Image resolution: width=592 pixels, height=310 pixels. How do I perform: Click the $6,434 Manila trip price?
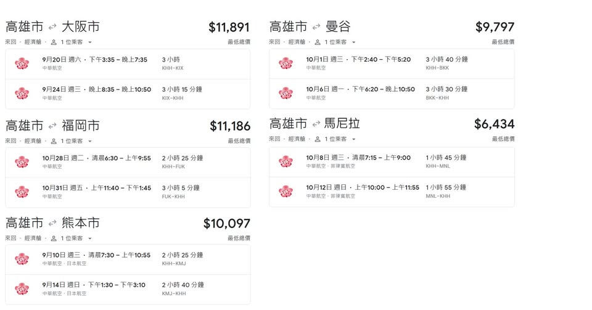(x=494, y=124)
